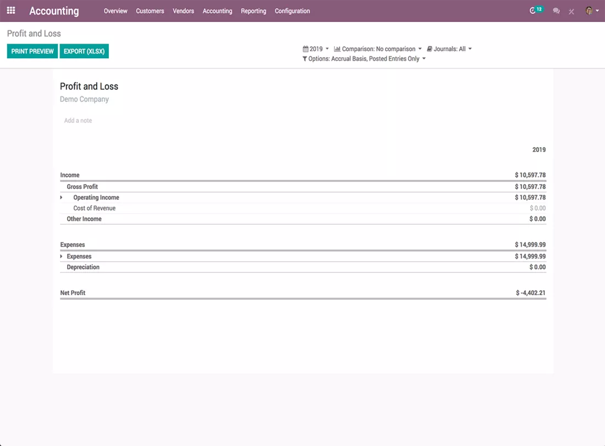Screen dimensions: 605x446
Task: Open the Reporting menu
Action: click(x=254, y=11)
